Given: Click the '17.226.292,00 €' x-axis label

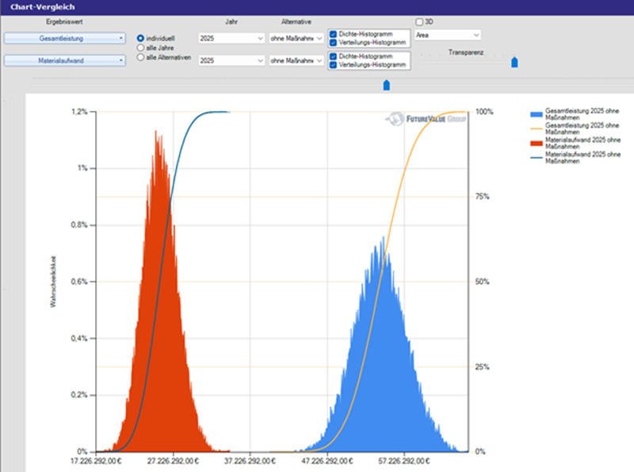Looking at the screenshot, I should pos(96,461).
